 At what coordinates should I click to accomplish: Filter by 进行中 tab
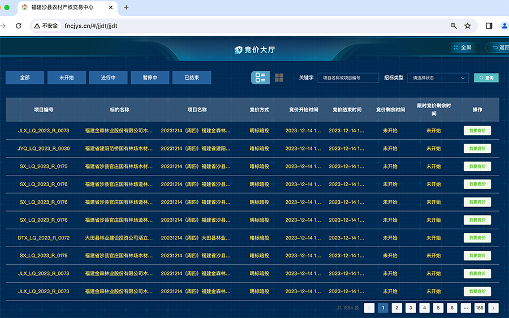tap(108, 78)
